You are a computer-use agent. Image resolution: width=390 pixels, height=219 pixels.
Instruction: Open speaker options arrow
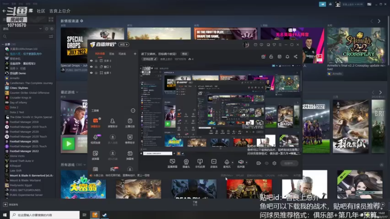247,163
